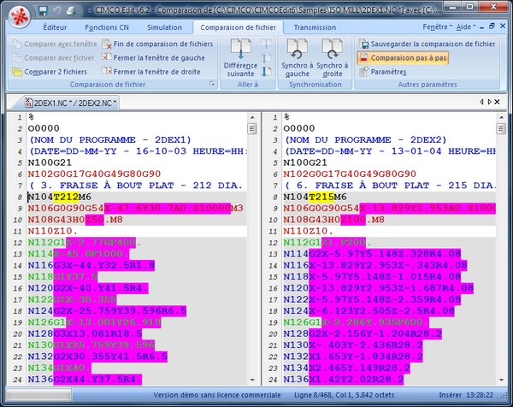Switch to the Éditeur ribbon tab
Screen dimensions: 513x407
pyautogui.click(x=55, y=27)
